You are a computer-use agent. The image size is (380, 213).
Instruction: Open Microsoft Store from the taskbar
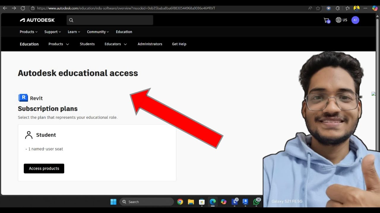pos(202,202)
